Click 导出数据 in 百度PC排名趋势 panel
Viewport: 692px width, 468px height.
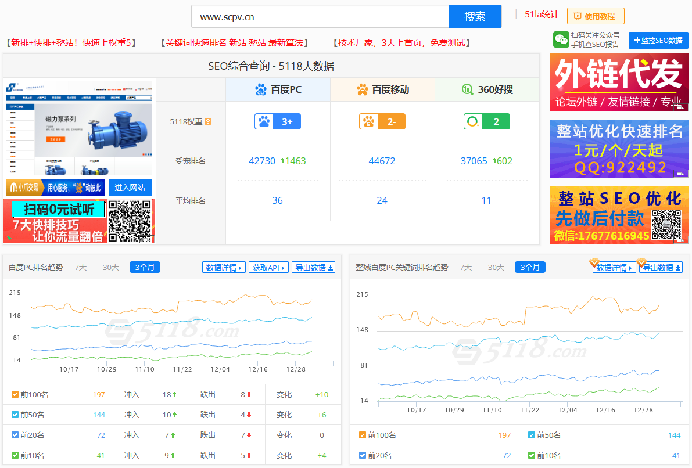pyautogui.click(x=313, y=267)
